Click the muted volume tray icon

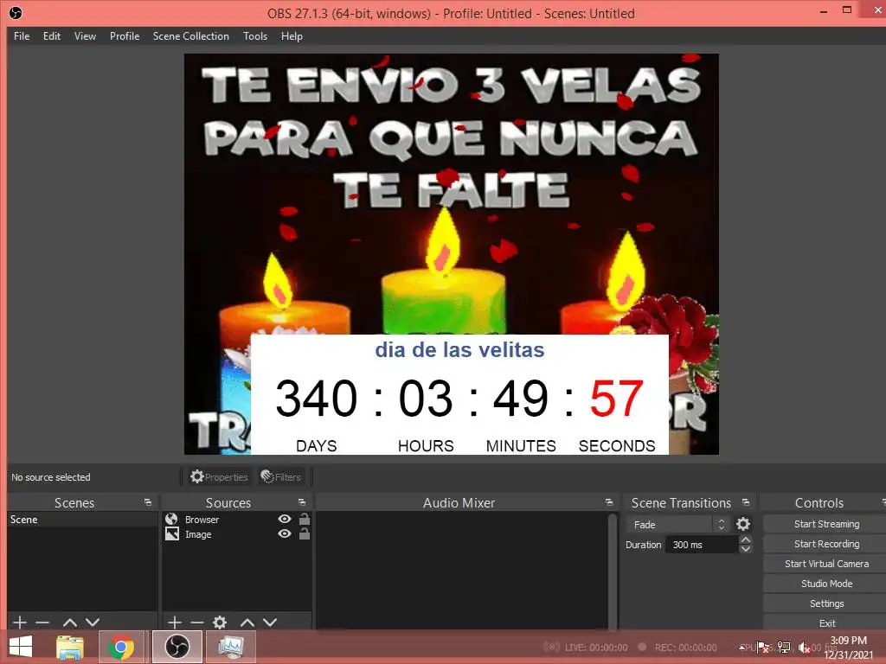[x=804, y=648]
